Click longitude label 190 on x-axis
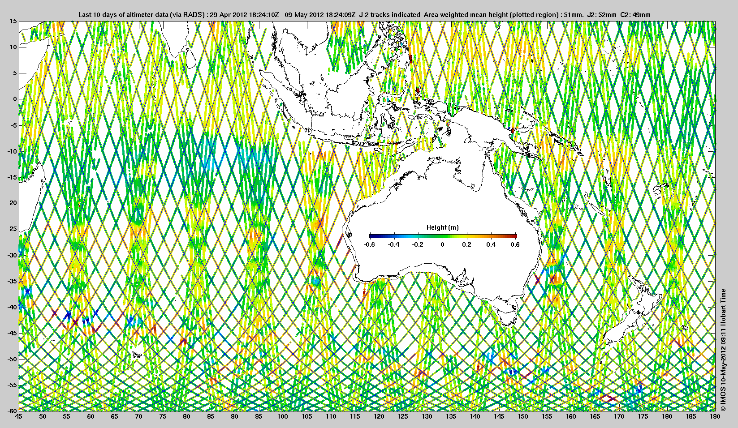Screen dimensions: 738x428 pyautogui.click(x=715, y=416)
